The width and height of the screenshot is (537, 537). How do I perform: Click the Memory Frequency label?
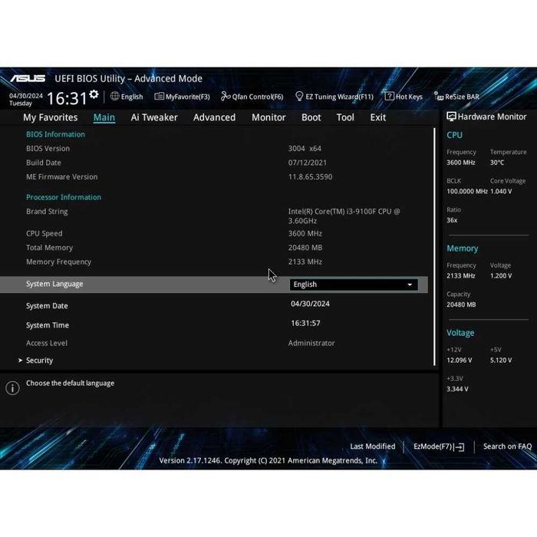58,262
